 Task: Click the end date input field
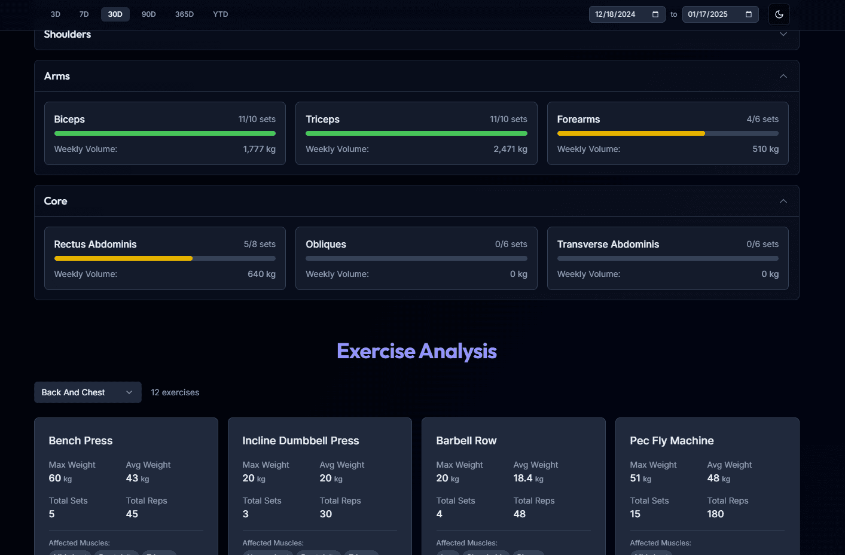[x=709, y=14]
